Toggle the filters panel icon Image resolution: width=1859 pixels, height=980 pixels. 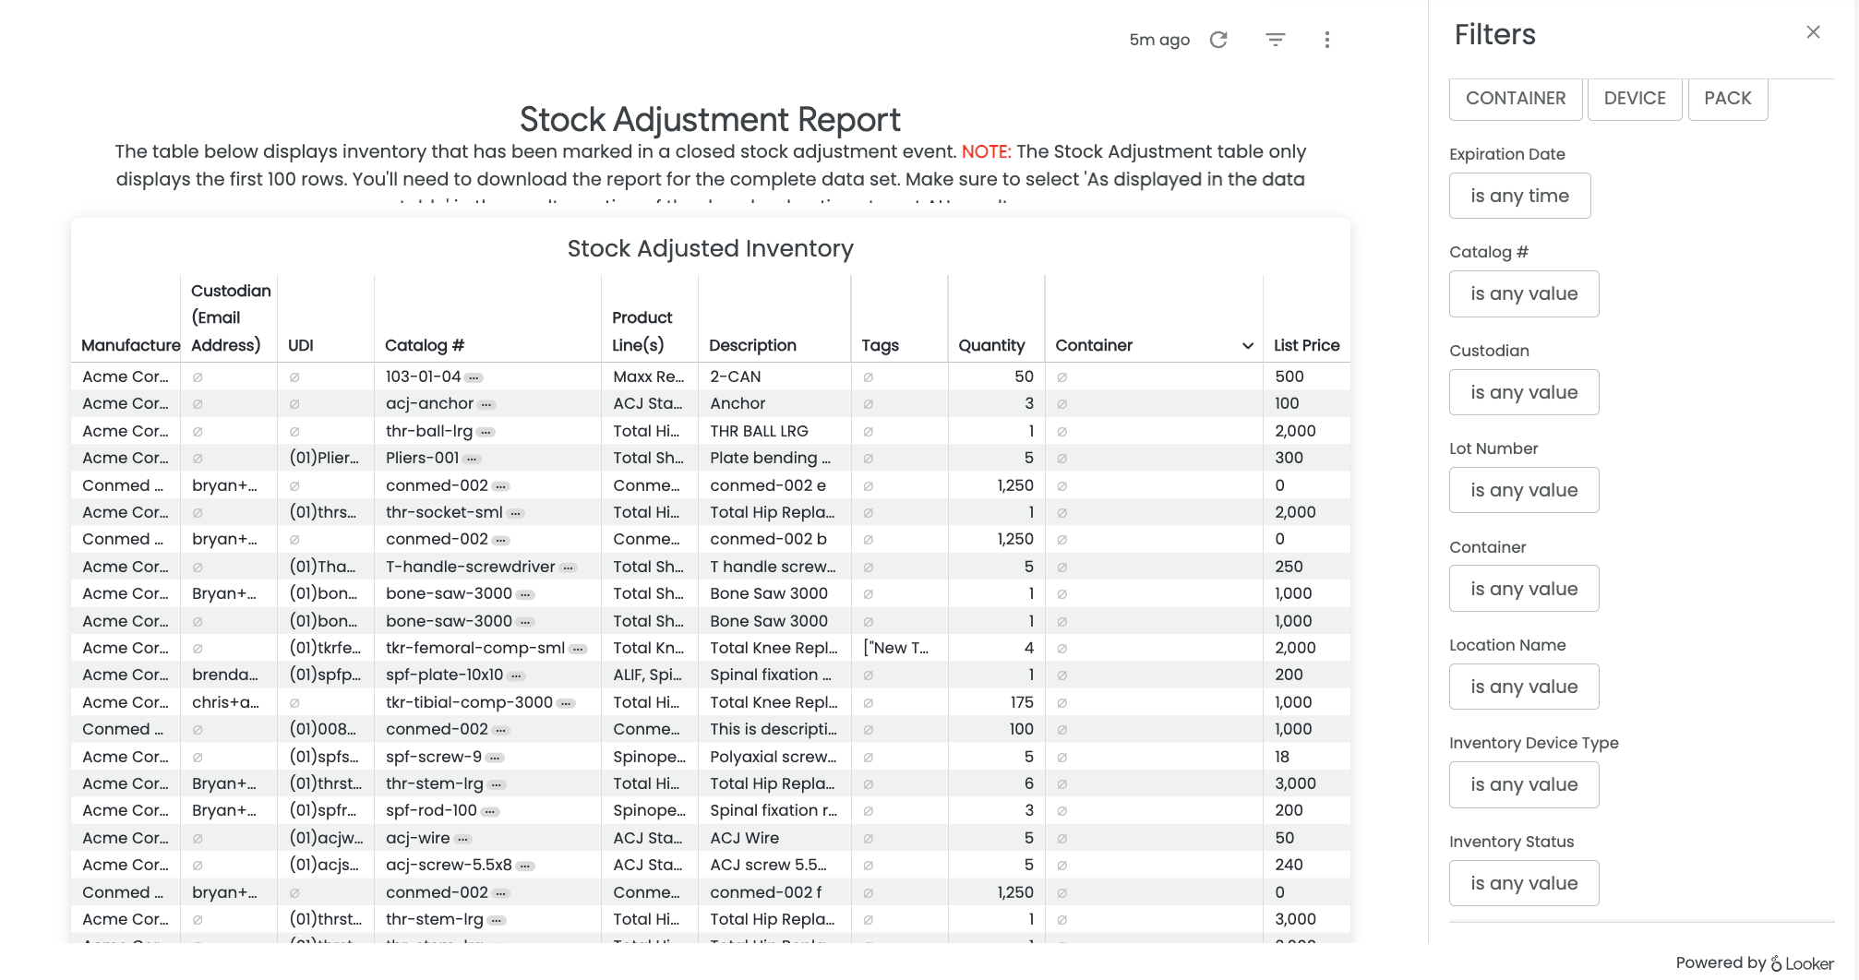click(1275, 40)
